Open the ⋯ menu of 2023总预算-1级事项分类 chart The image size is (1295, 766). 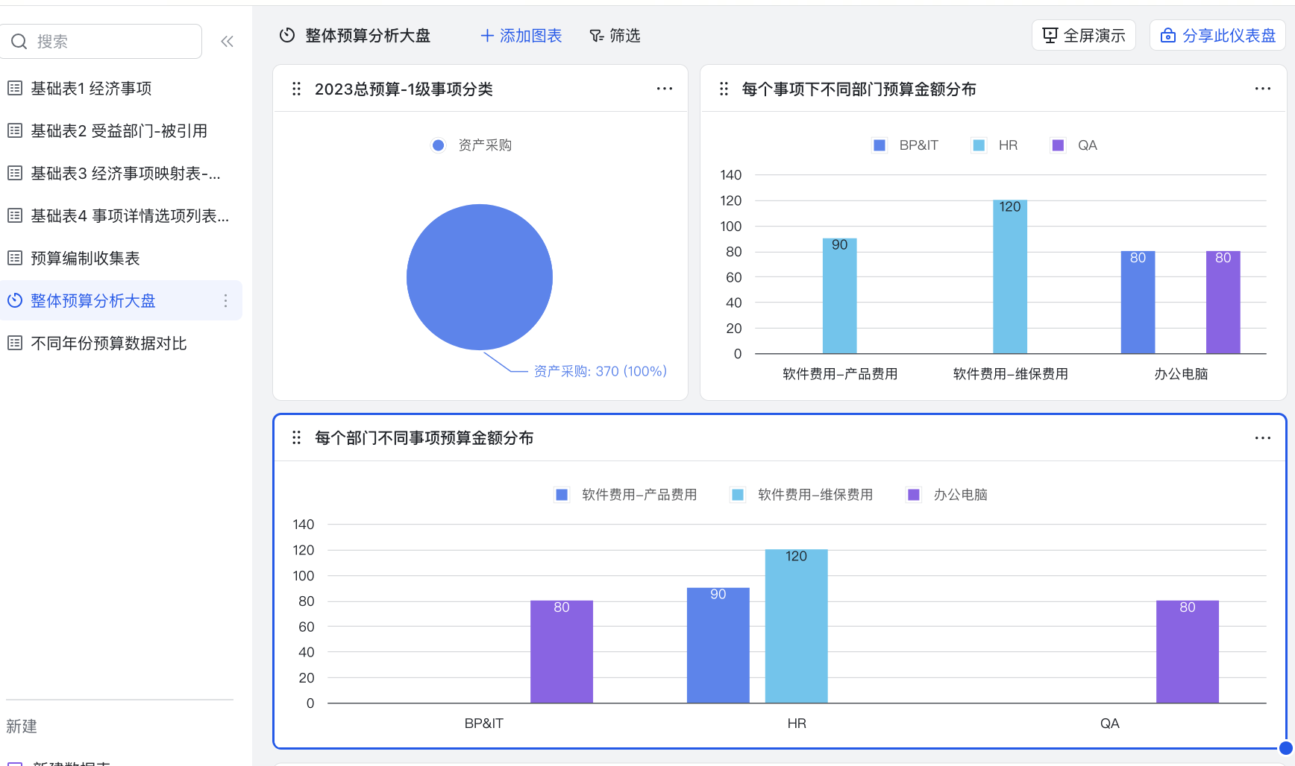pos(665,89)
